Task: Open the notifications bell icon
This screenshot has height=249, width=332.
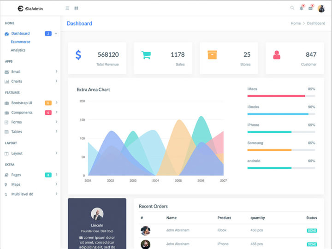Action: click(301, 8)
